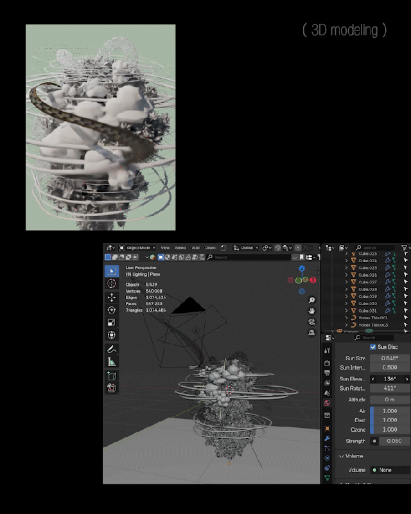Select the Move tool
Image resolution: width=411 pixels, height=514 pixels.
click(x=112, y=297)
